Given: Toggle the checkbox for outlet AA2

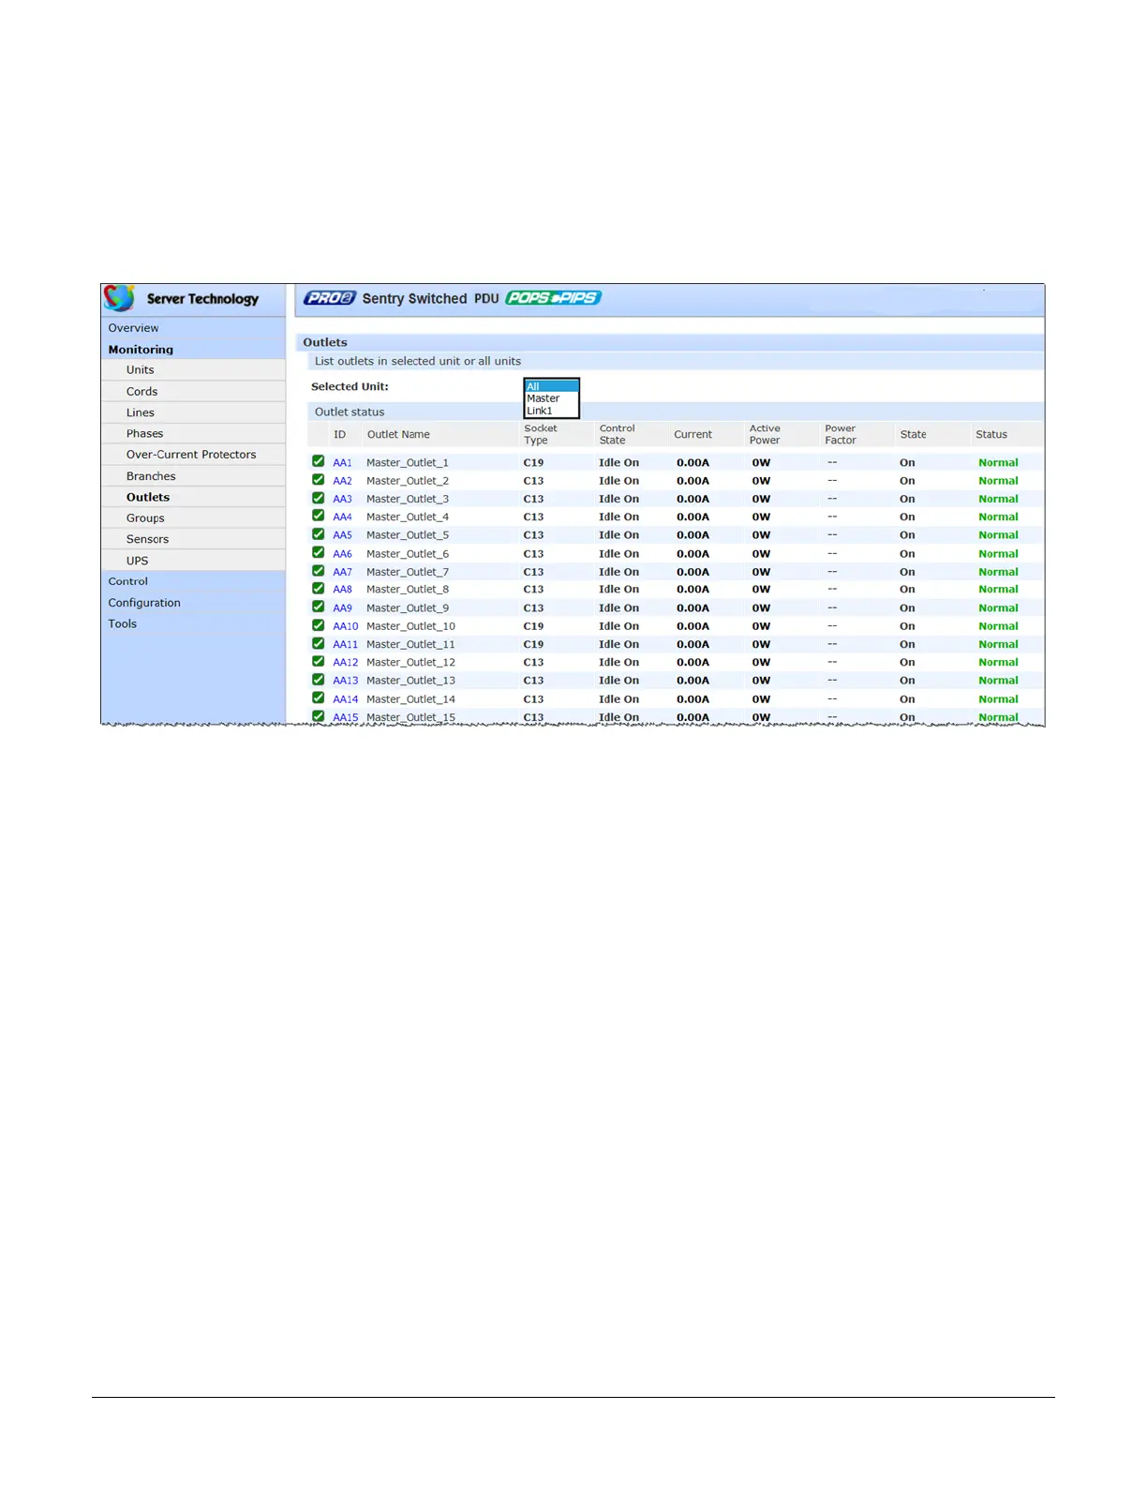Looking at the screenshot, I should point(319,480).
